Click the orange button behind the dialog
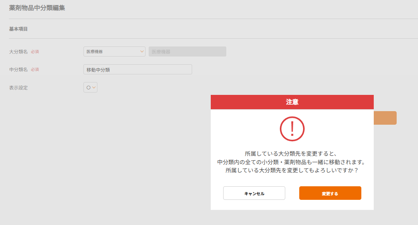Screen dimensions: 418x225 click(x=385, y=118)
